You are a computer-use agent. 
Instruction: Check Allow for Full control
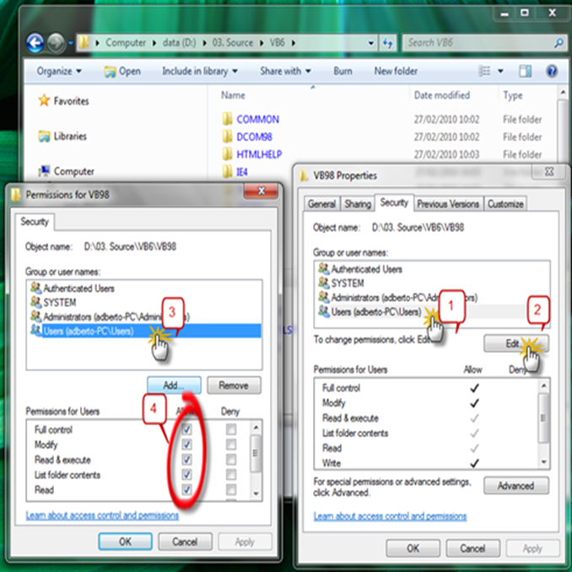(186, 429)
